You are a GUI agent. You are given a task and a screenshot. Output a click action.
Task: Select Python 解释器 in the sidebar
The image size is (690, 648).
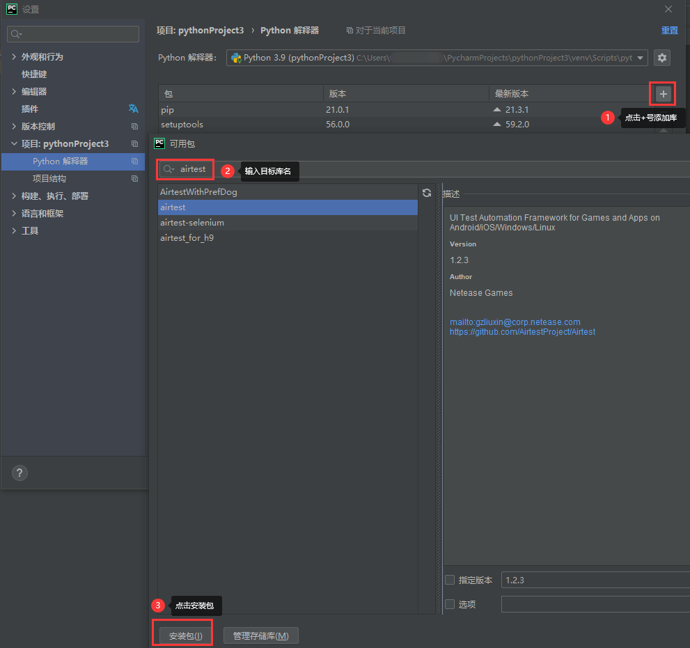pyautogui.click(x=73, y=161)
